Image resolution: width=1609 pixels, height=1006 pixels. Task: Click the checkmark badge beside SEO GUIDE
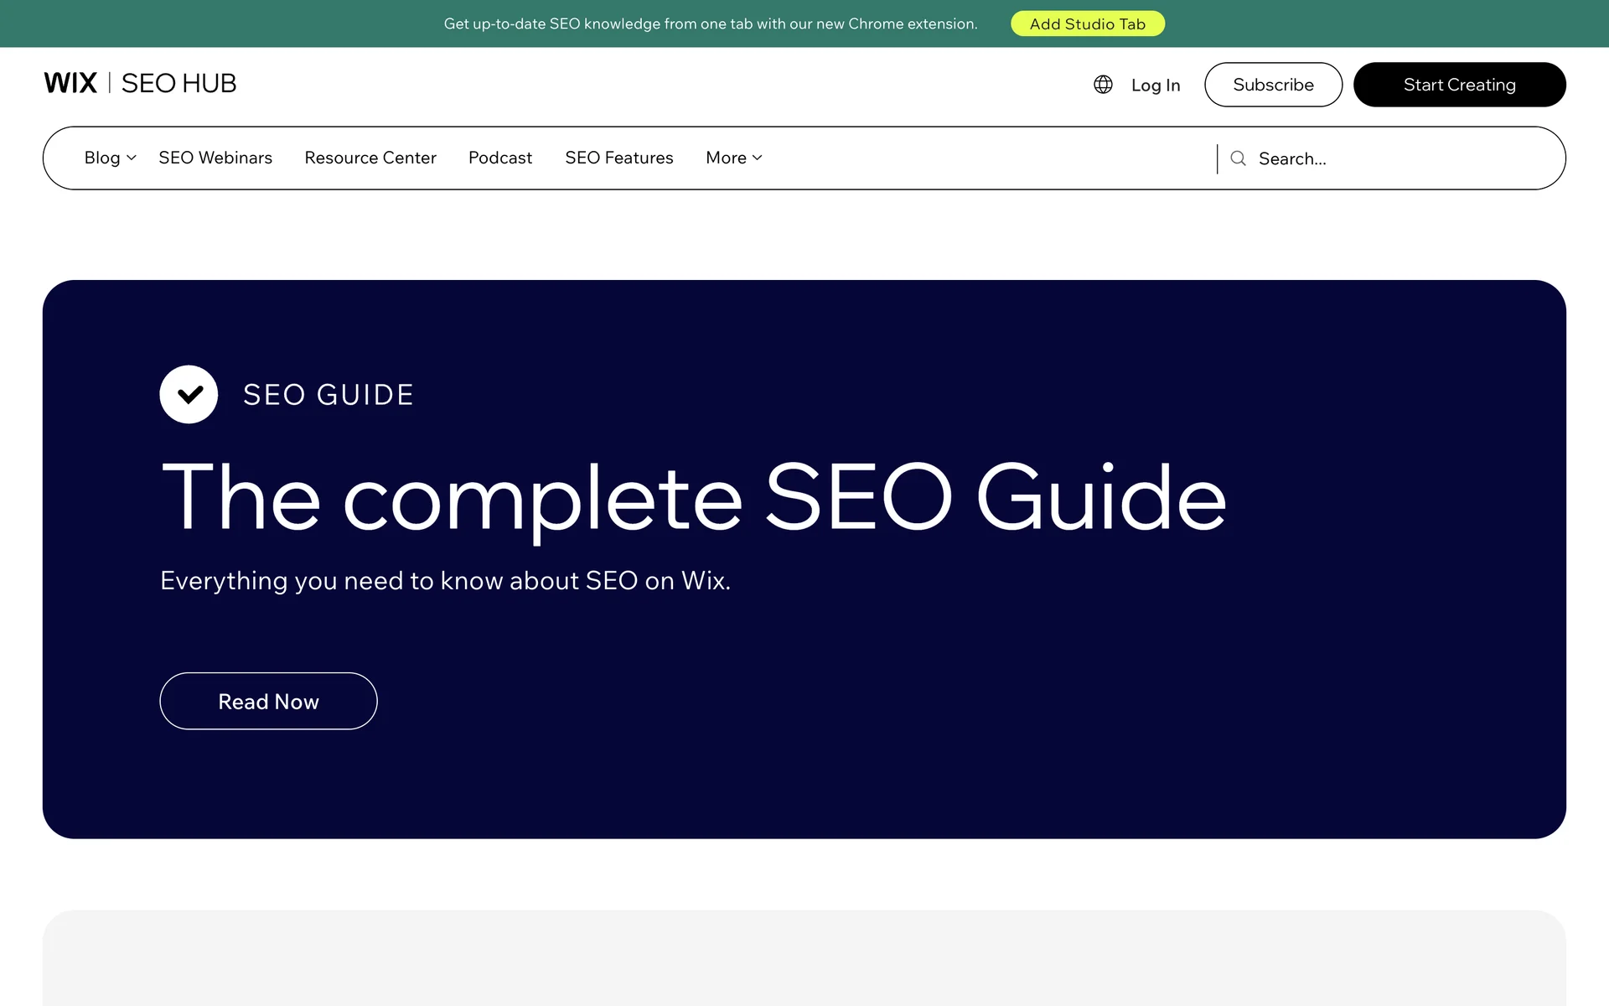point(189,394)
